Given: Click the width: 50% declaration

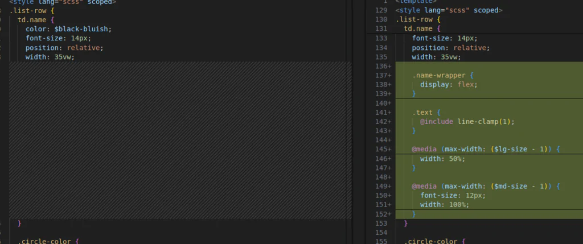Looking at the screenshot, I should point(442,159).
